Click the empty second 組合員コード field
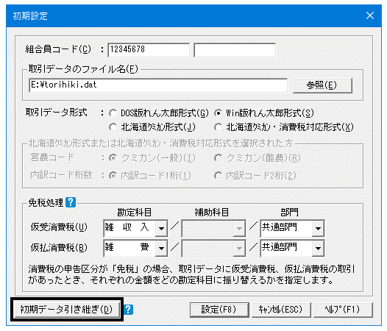Image resolution: width=387 pixels, height=331 pixels. tap(235, 50)
